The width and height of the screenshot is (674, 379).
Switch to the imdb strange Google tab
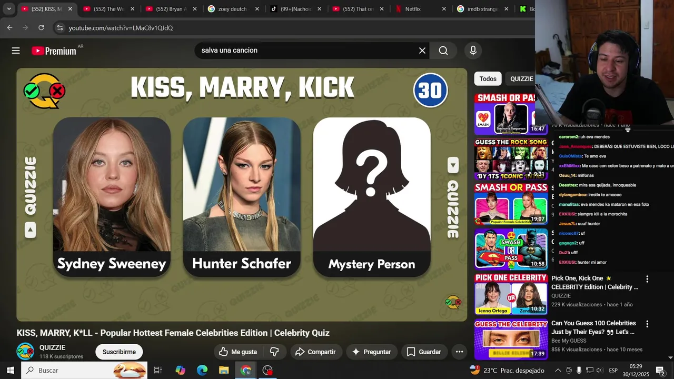483,9
